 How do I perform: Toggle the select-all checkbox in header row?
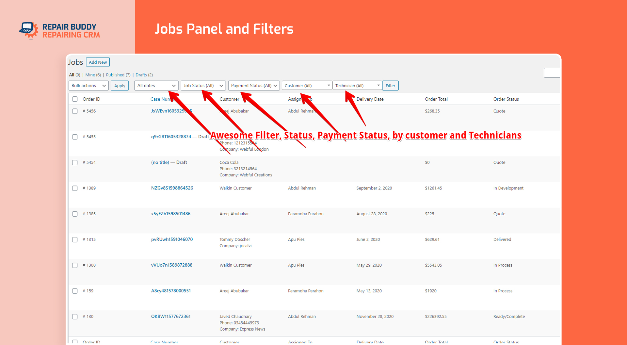point(75,99)
